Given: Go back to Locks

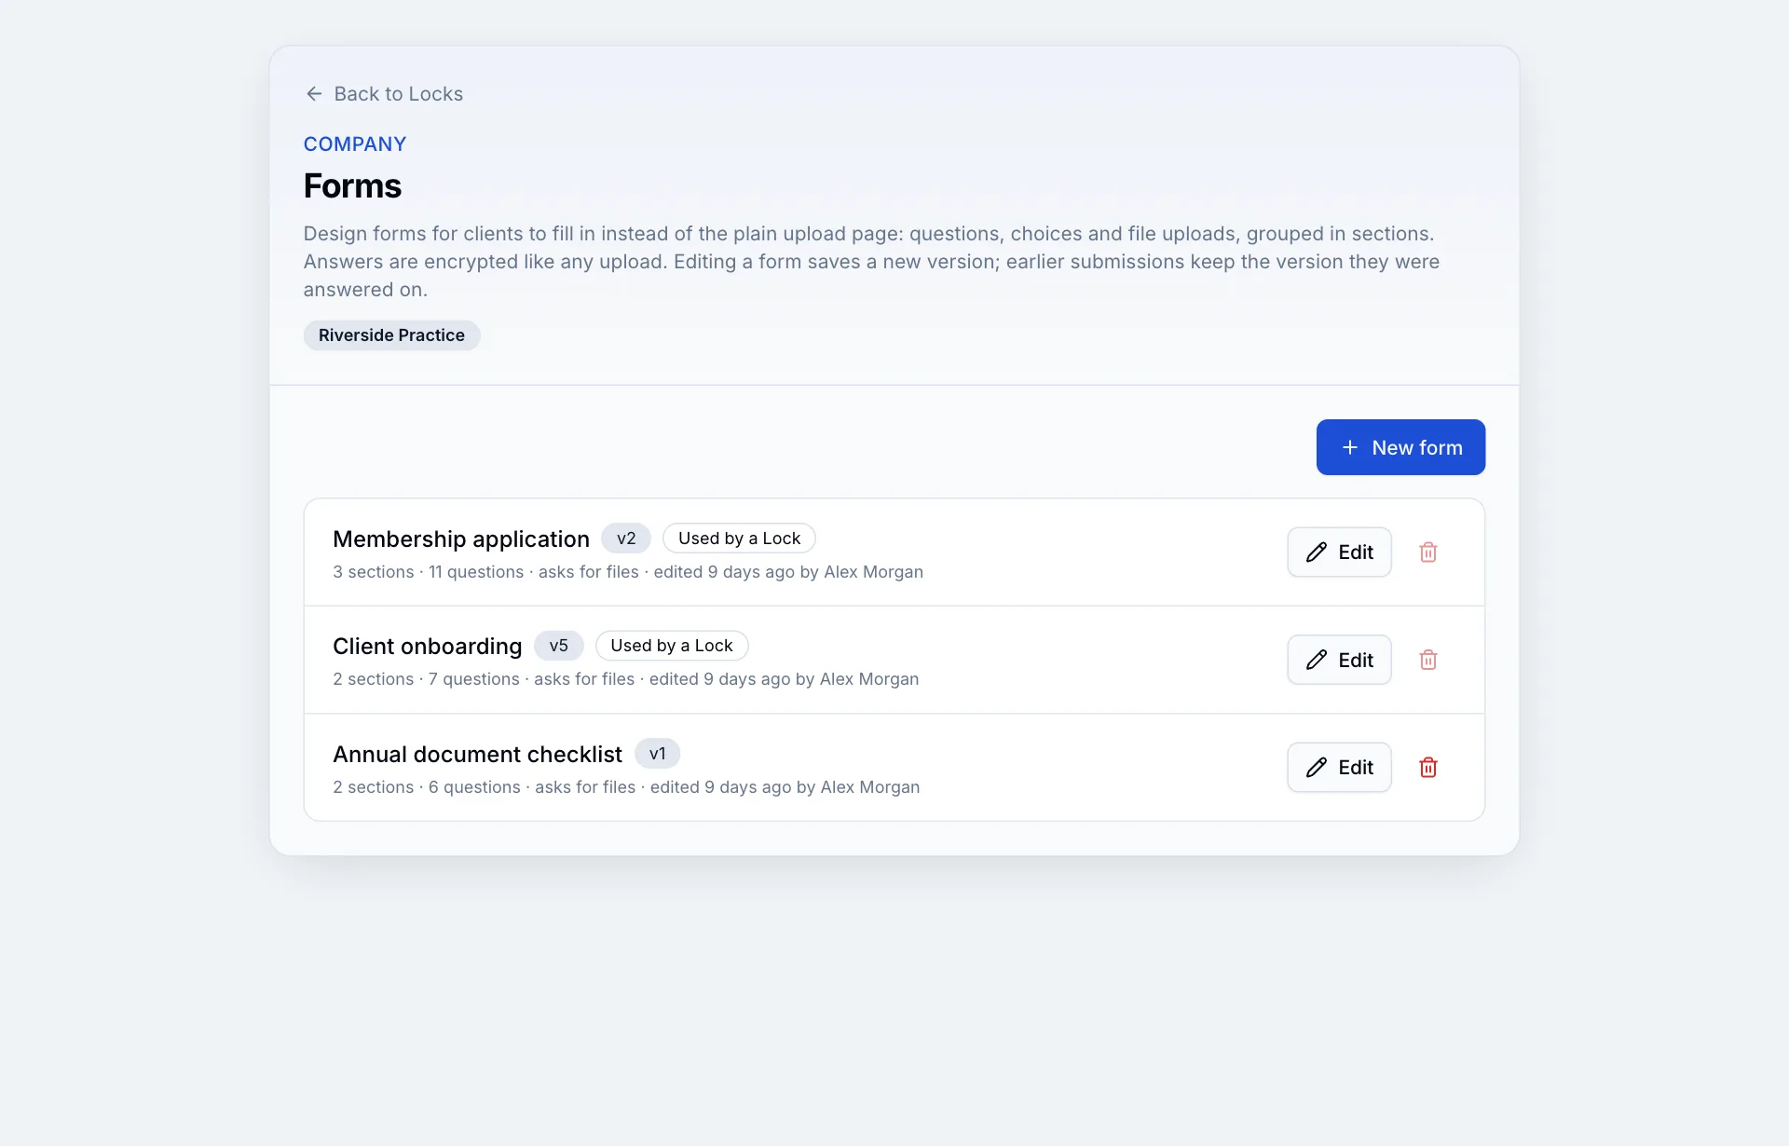Looking at the screenshot, I should pos(384,94).
